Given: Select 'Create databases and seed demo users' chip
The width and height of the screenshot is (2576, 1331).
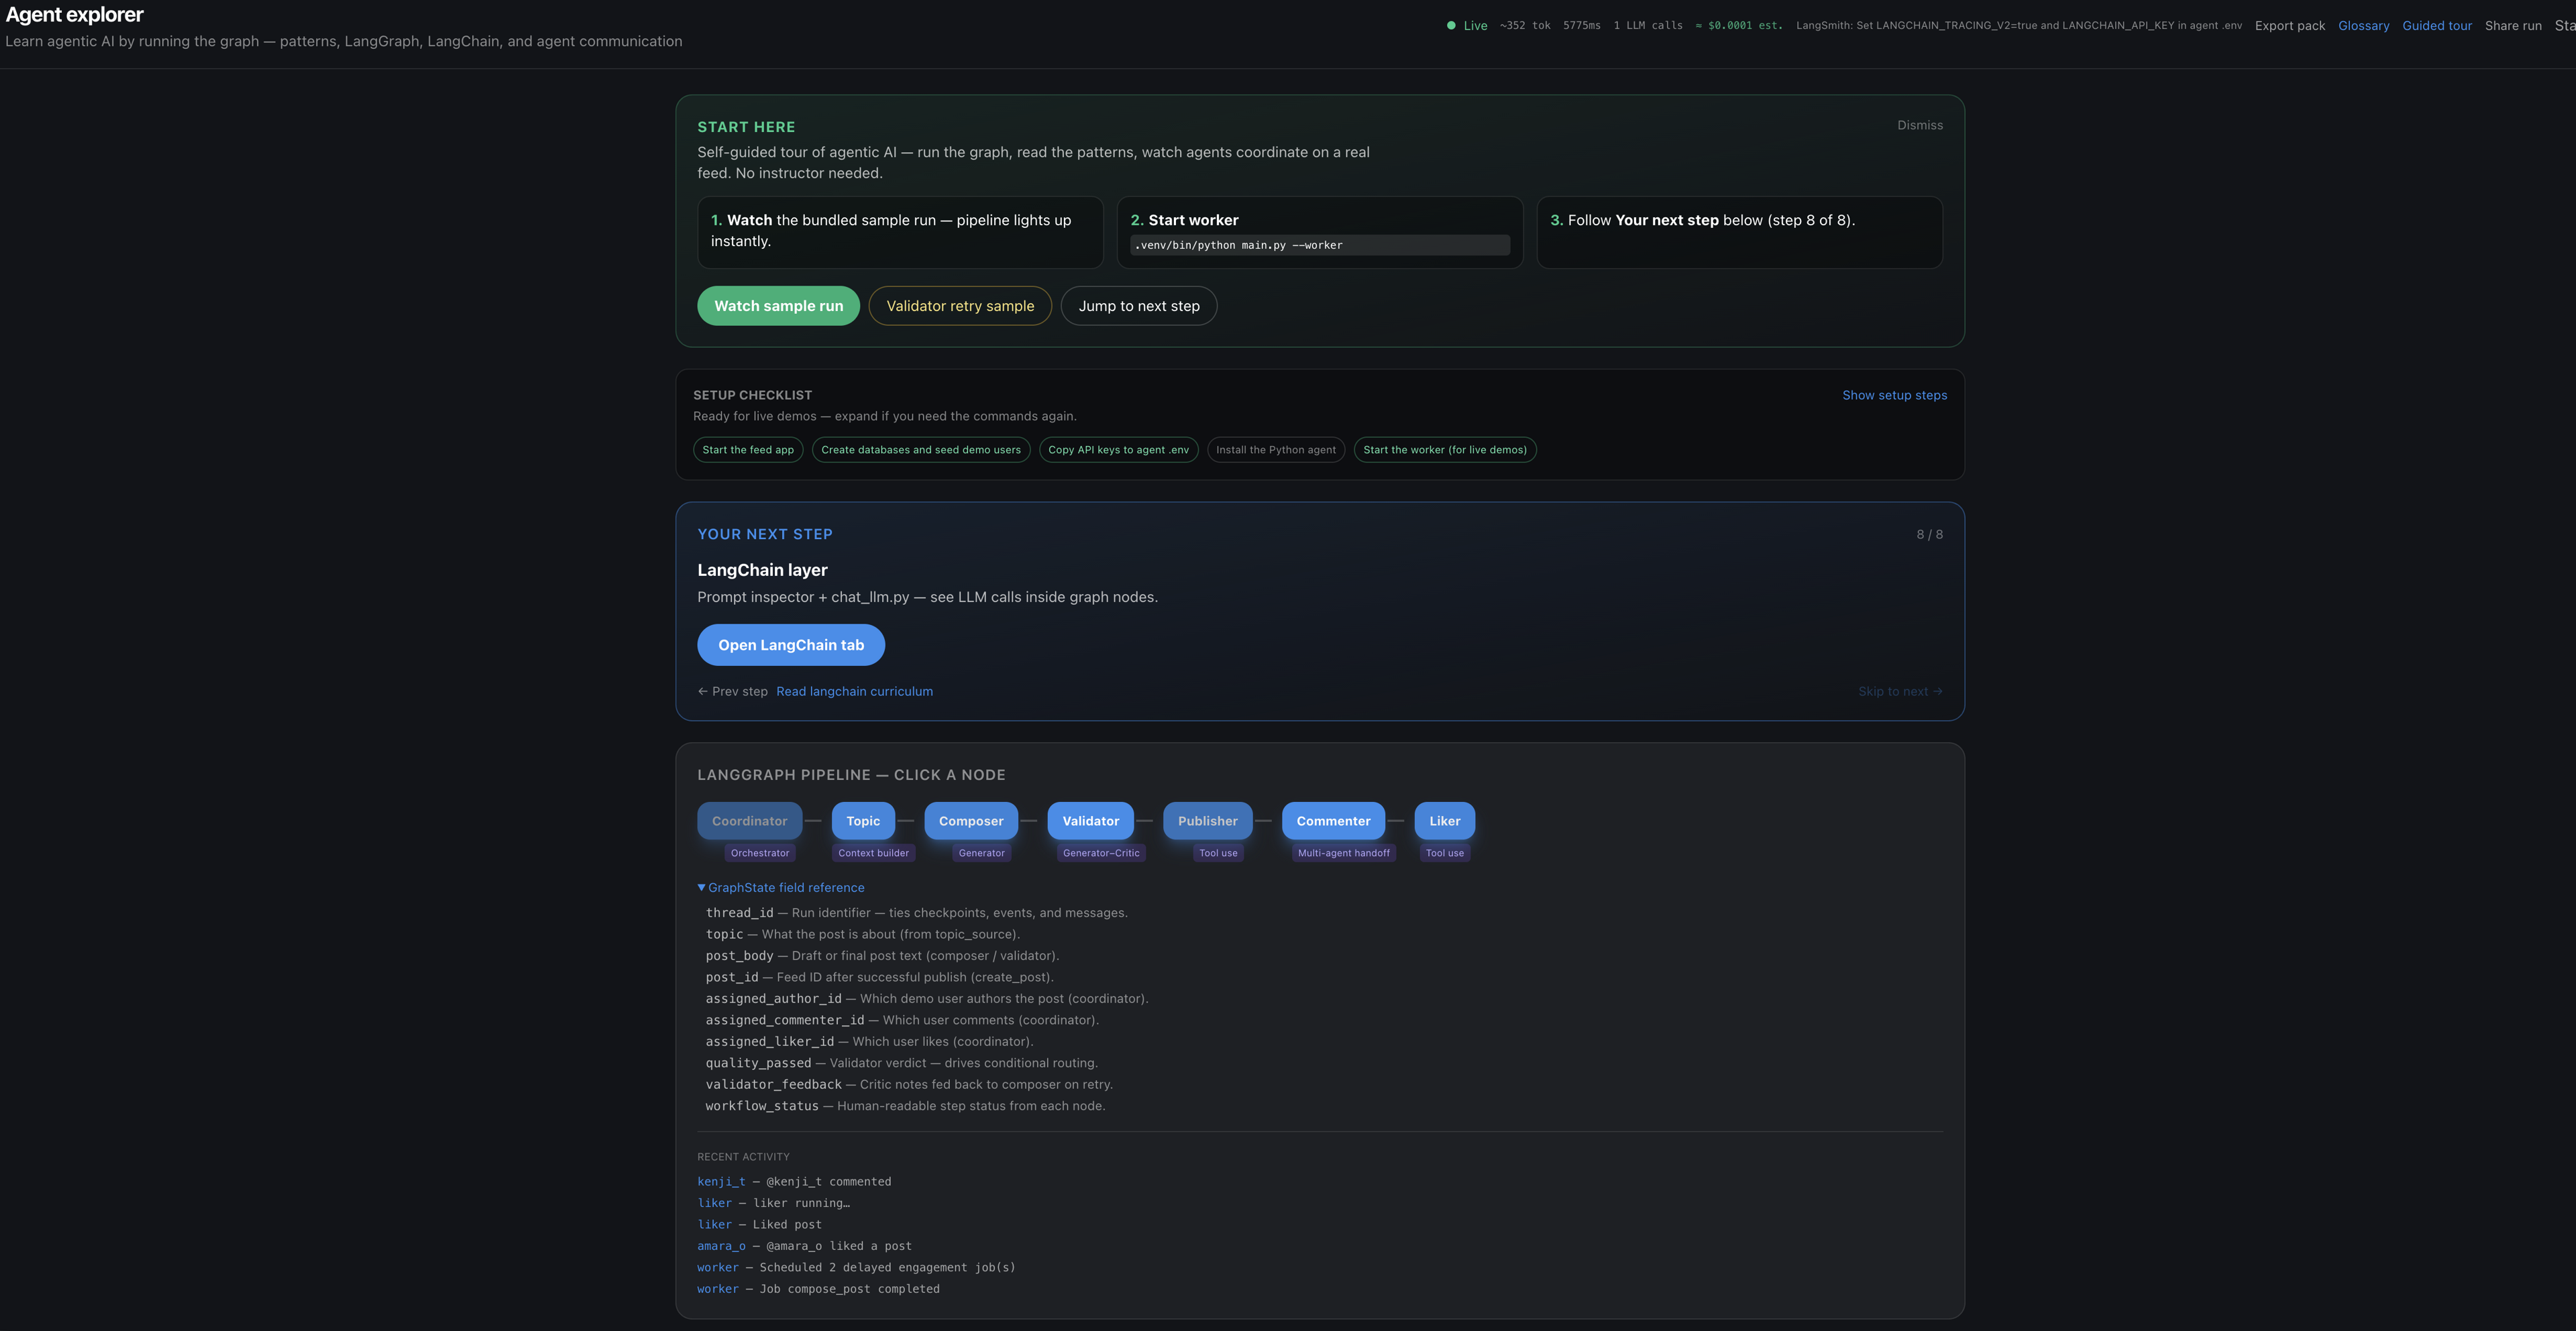Looking at the screenshot, I should 921,450.
